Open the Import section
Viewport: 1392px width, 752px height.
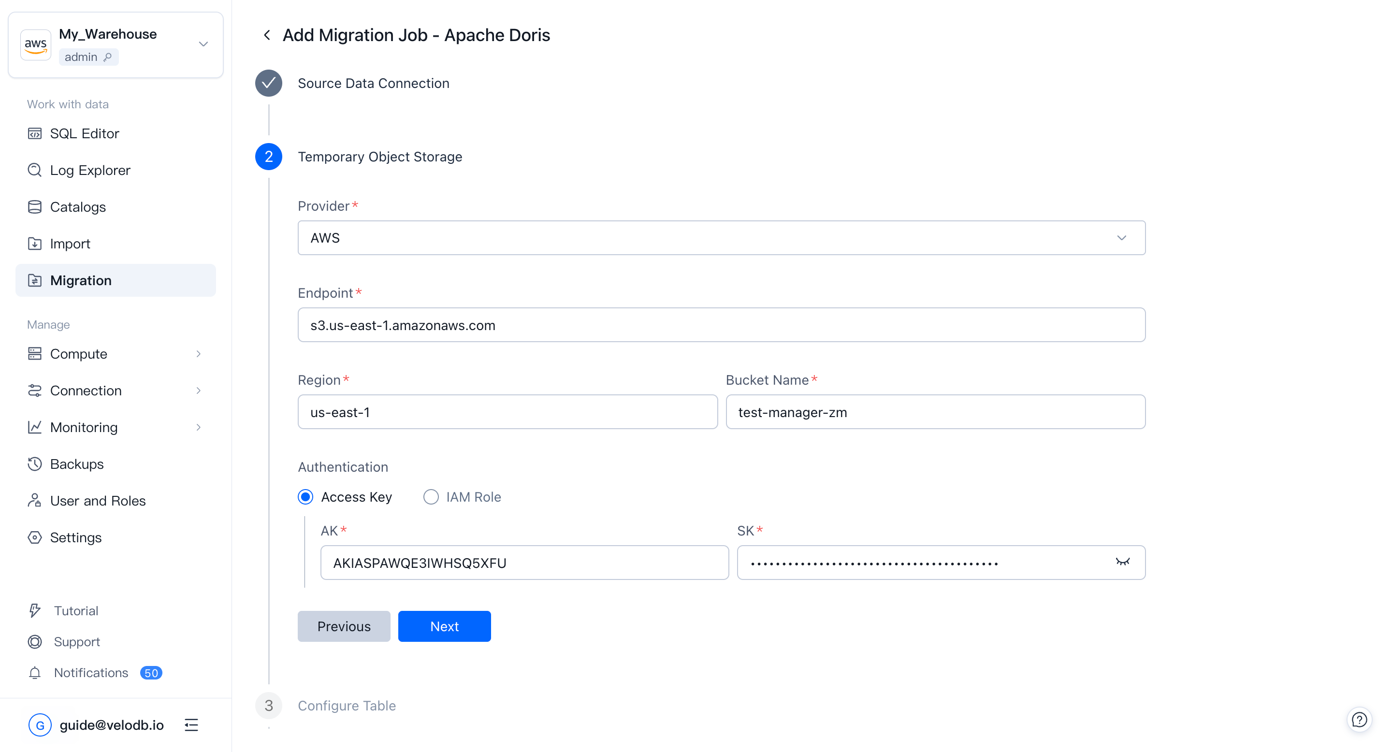(70, 243)
